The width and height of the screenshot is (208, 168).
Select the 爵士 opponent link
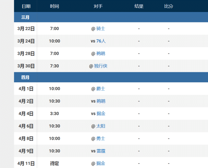[101, 89]
